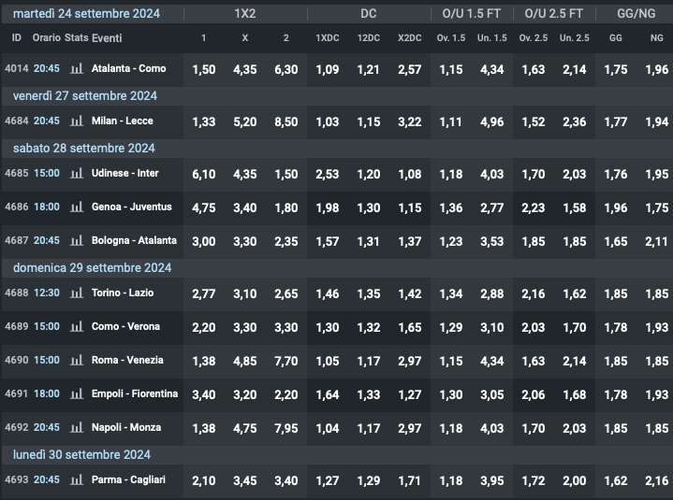Click the DC market header
673x500 pixels.
click(369, 14)
